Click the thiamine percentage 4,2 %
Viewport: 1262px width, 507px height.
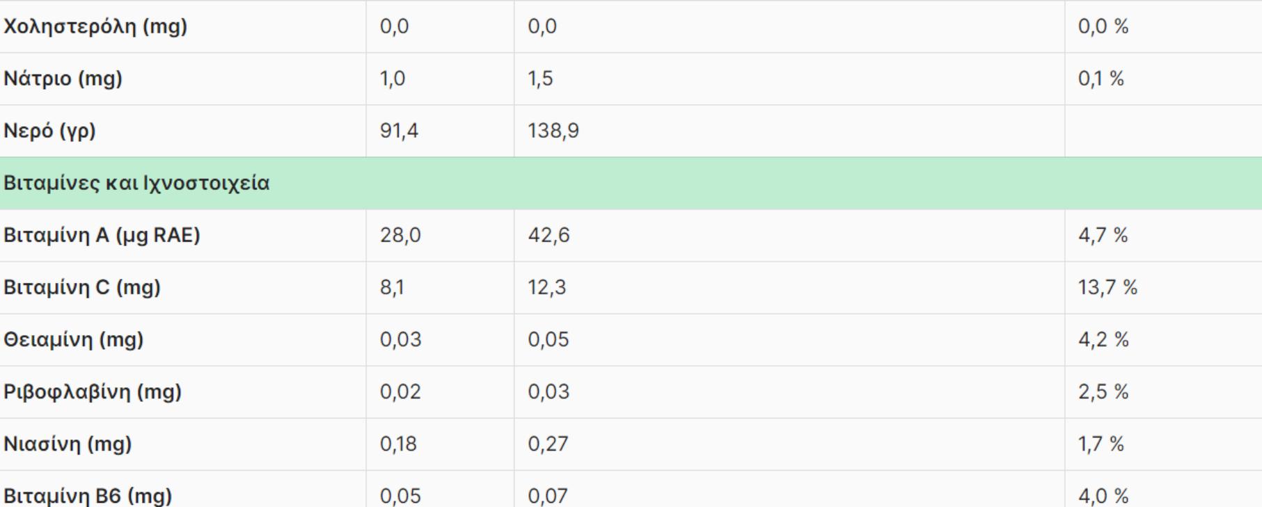(x=1103, y=339)
